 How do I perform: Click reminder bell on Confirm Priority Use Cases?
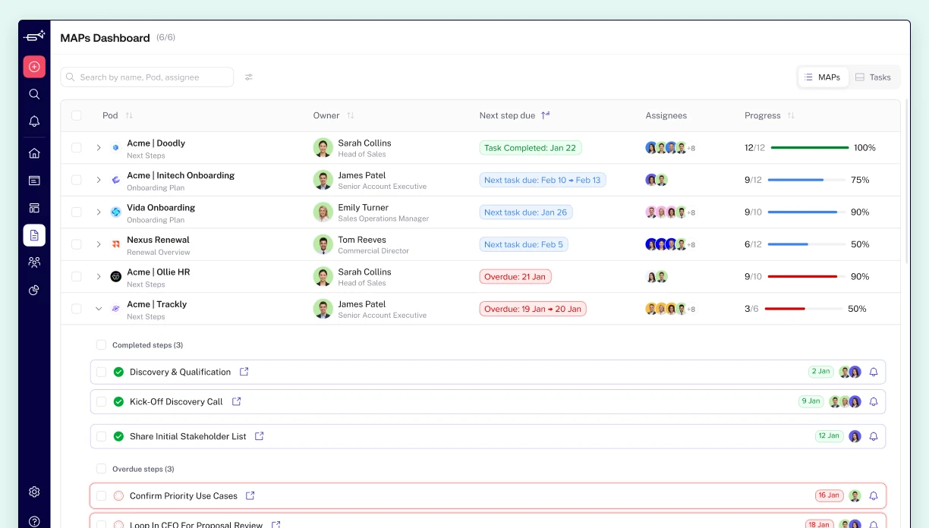[874, 495]
